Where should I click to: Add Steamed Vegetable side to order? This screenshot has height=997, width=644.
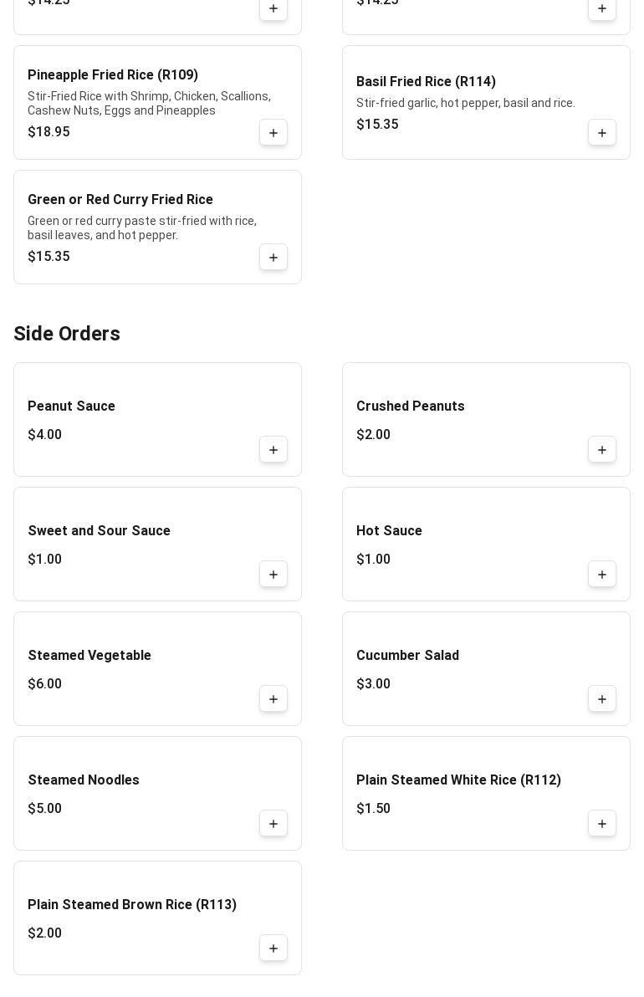pyautogui.click(x=273, y=699)
